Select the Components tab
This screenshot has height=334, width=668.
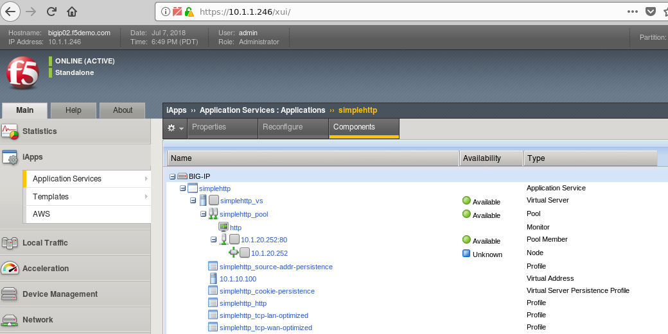point(364,128)
